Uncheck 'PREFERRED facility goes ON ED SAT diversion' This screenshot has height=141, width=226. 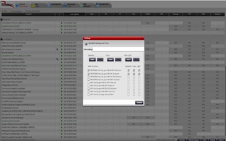pyautogui.click(x=89, y=70)
